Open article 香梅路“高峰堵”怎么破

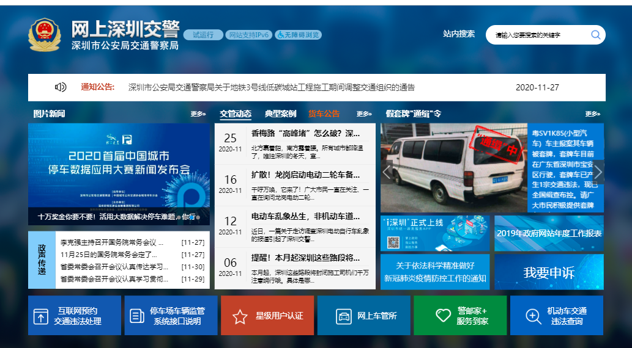click(x=305, y=133)
